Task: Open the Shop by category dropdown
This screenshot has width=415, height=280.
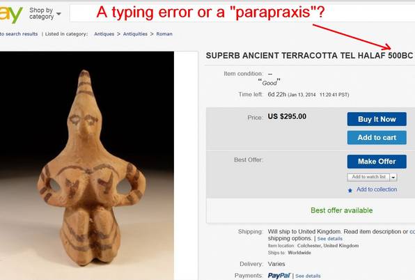Action: tap(45, 13)
